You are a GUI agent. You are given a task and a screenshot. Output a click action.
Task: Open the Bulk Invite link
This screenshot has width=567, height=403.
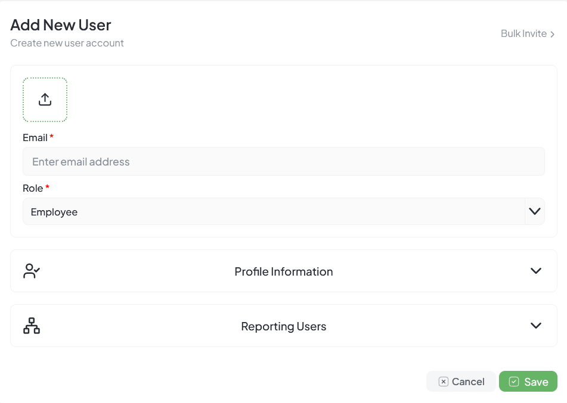click(x=523, y=34)
